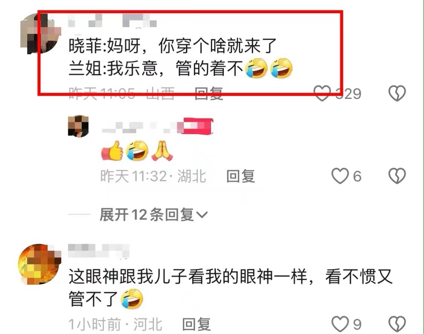Reply to the Hubei comment via 回复
This screenshot has width=424, height=334.
pos(240,176)
